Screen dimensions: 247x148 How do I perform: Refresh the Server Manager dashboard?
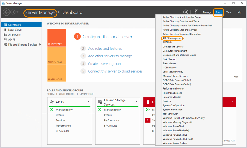186,12
